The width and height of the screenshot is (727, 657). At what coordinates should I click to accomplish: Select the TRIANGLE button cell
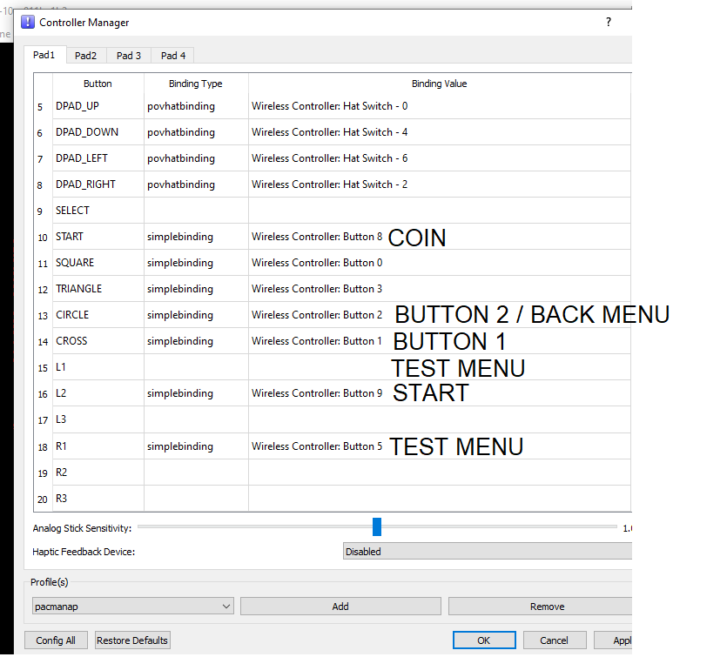pyautogui.click(x=98, y=289)
